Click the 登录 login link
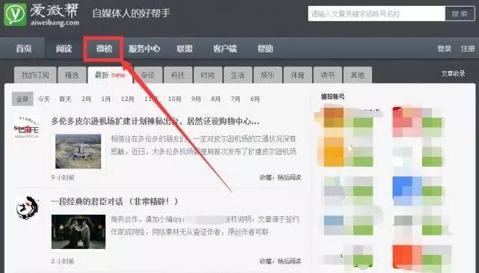The width and height of the screenshot is (479, 273). coord(444,49)
